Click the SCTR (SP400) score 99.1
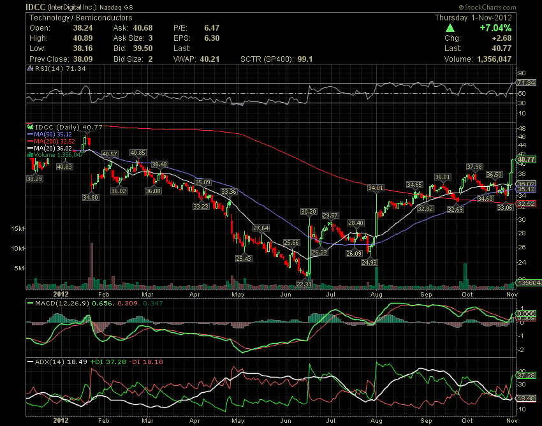Screen dimensions: 542x426 coord(305,59)
